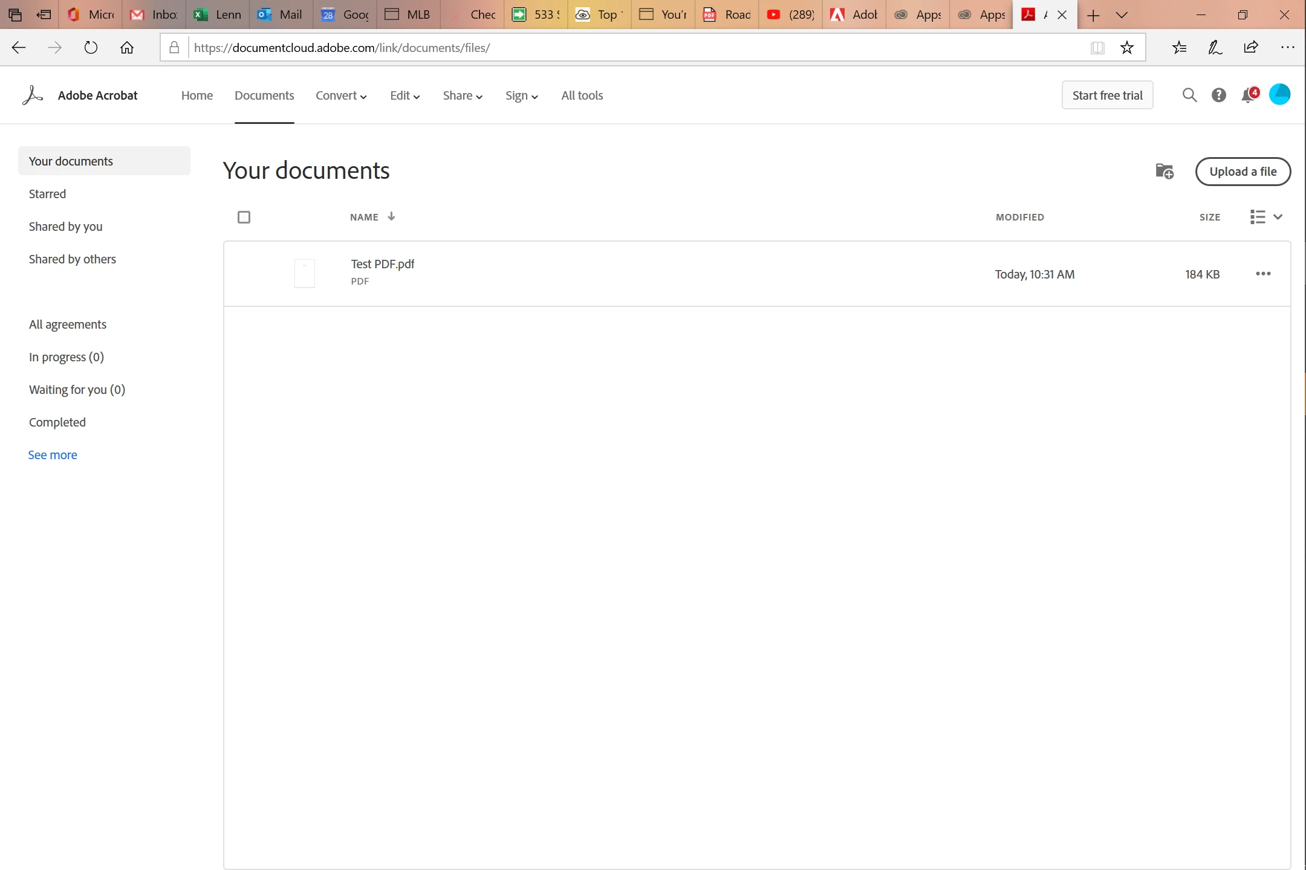Open the notifications bell
The image size is (1306, 870).
[1248, 95]
